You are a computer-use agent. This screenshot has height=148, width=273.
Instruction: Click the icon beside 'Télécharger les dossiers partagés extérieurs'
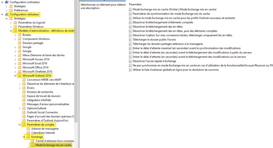(x=130, y=44)
